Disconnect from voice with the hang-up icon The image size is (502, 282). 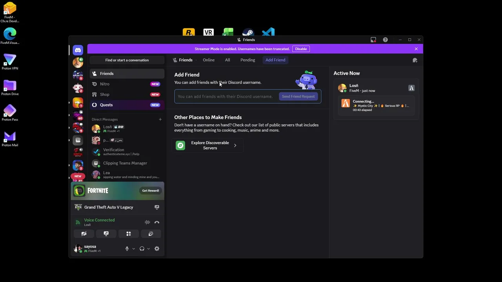[157, 222]
